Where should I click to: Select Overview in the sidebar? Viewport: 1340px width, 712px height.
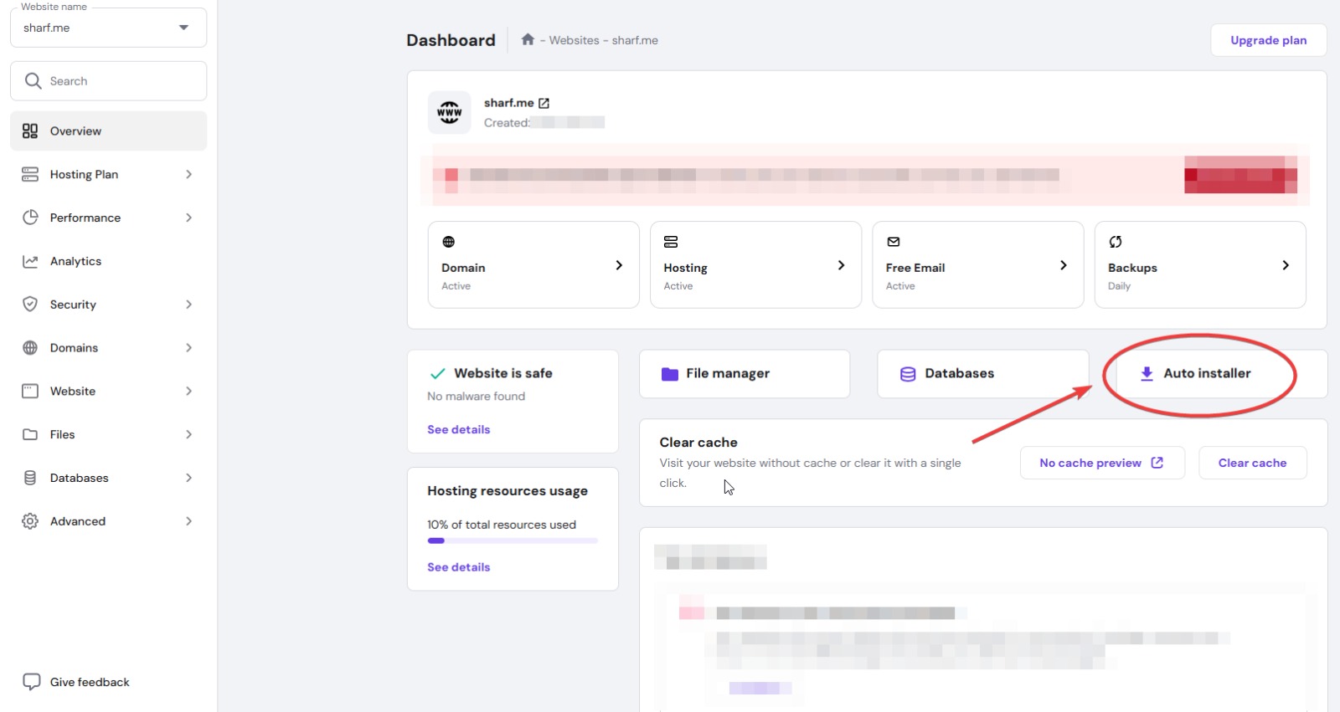(x=108, y=131)
